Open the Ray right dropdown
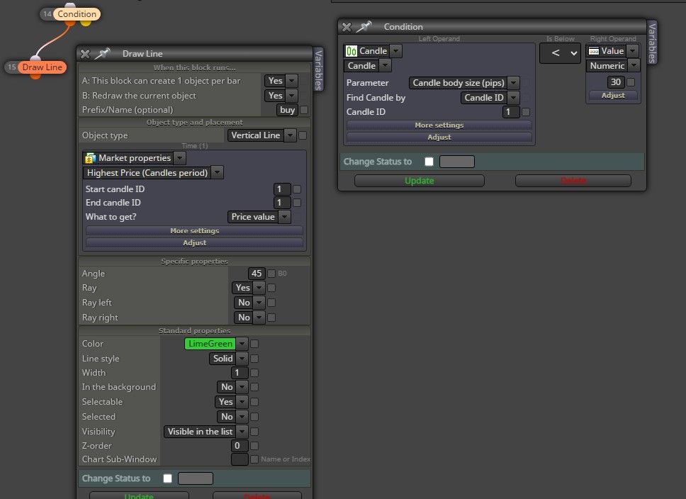The width and height of the screenshot is (686, 499). click(249, 318)
